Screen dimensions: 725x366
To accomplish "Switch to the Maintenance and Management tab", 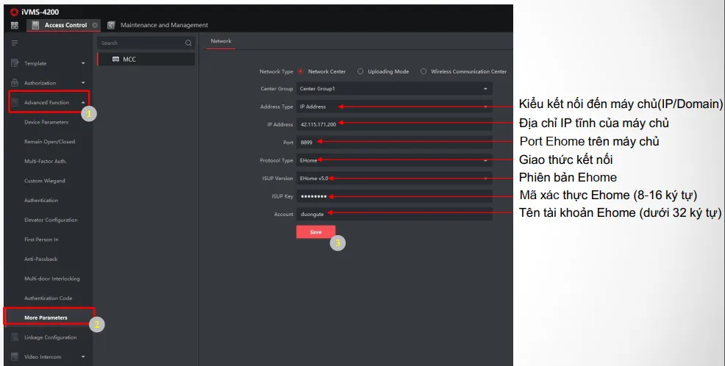I will 163,25.
